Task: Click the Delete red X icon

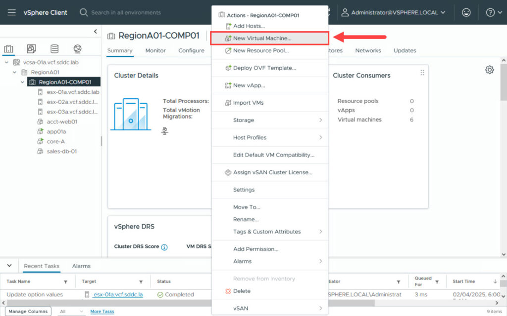Action: point(228,291)
